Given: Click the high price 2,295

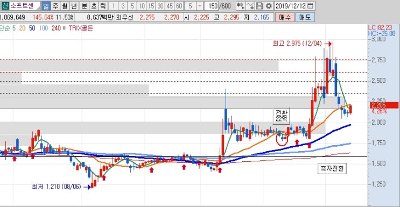Looking at the screenshot, I should pos(231,17).
